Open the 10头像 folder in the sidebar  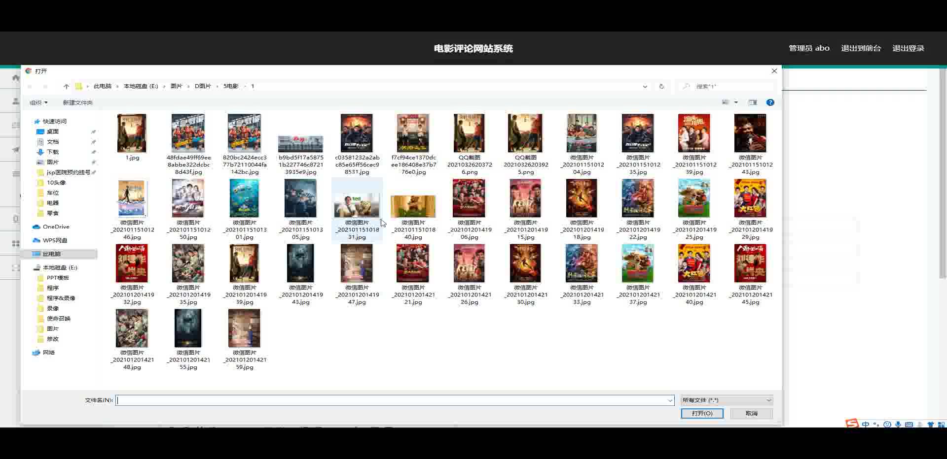pyautogui.click(x=56, y=183)
